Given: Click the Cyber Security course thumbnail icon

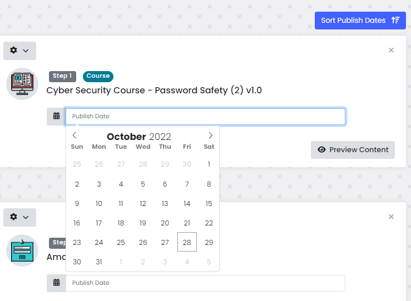Looking at the screenshot, I should point(22,84).
